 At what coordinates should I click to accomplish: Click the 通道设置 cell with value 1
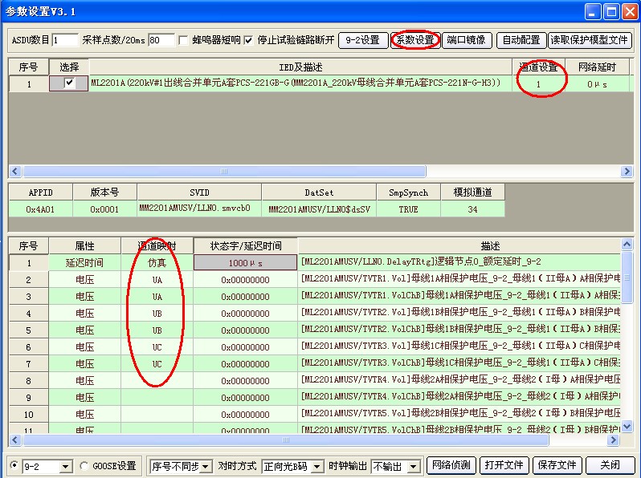click(538, 83)
